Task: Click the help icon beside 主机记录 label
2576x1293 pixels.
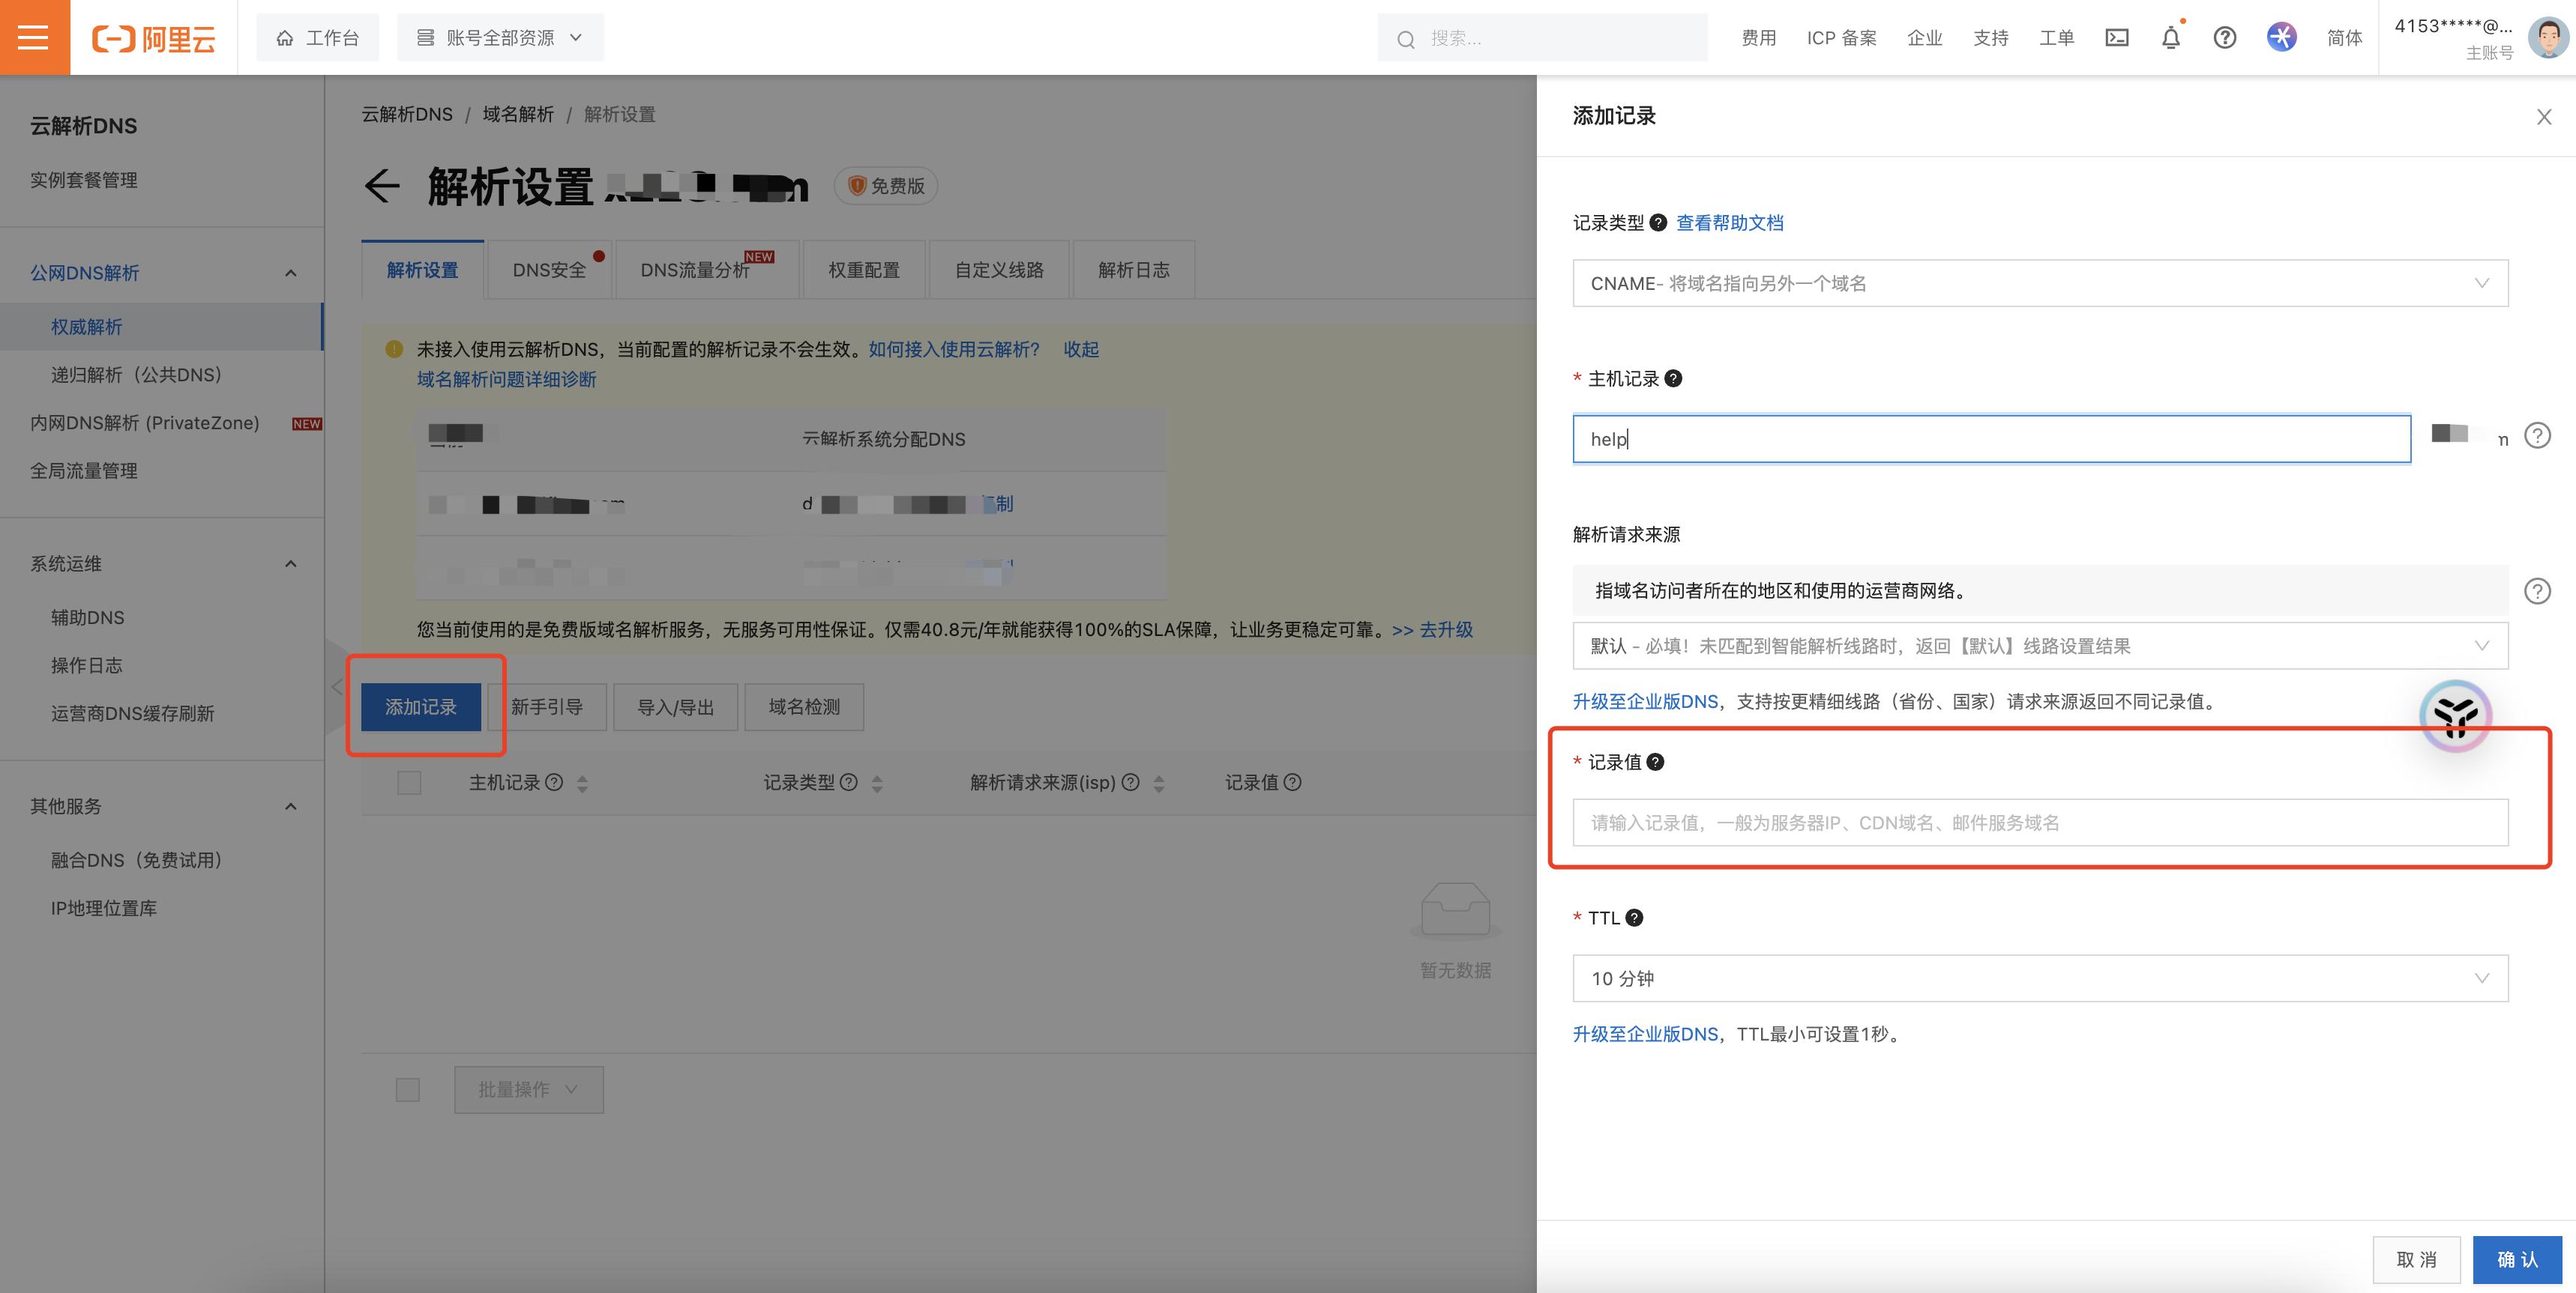Action: tap(1673, 379)
